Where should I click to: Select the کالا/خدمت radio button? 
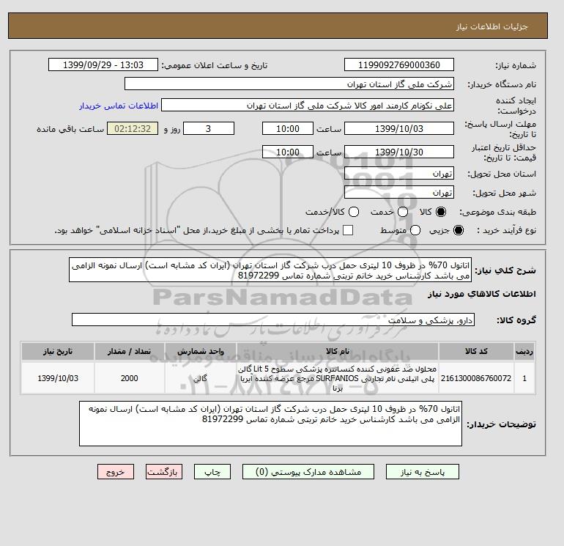coord(354,212)
